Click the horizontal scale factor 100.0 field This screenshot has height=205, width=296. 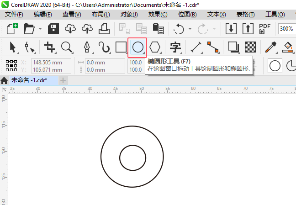pos(136,62)
